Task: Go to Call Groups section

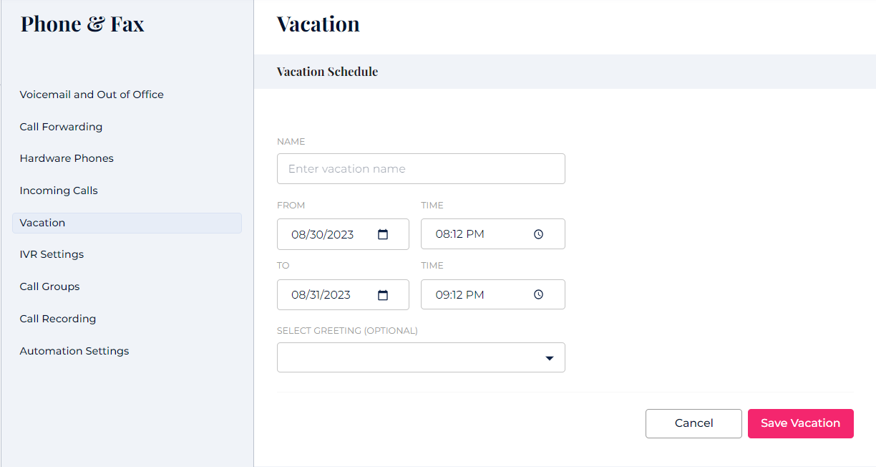Action: tap(49, 287)
